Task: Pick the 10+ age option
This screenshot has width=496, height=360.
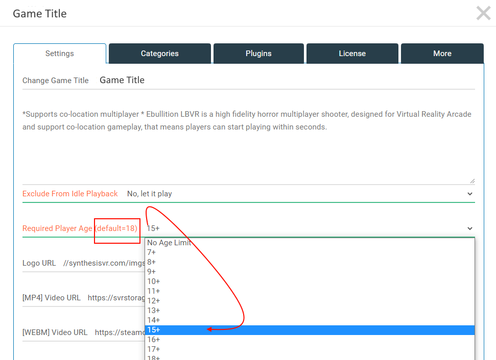Action: coord(154,281)
